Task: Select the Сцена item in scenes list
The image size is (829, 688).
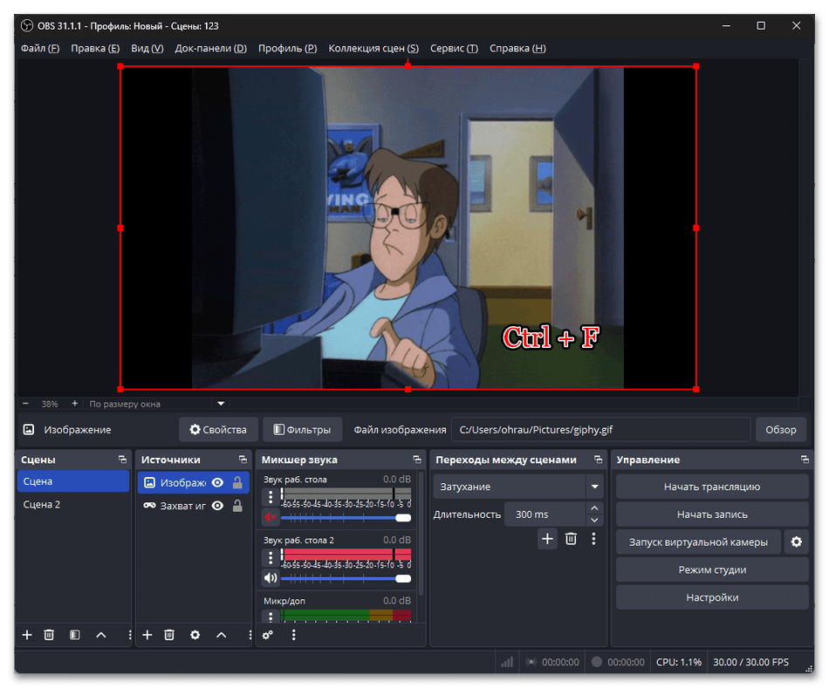Action: [x=73, y=481]
